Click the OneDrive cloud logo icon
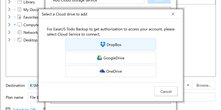221x110 pixels. [x=102, y=71]
